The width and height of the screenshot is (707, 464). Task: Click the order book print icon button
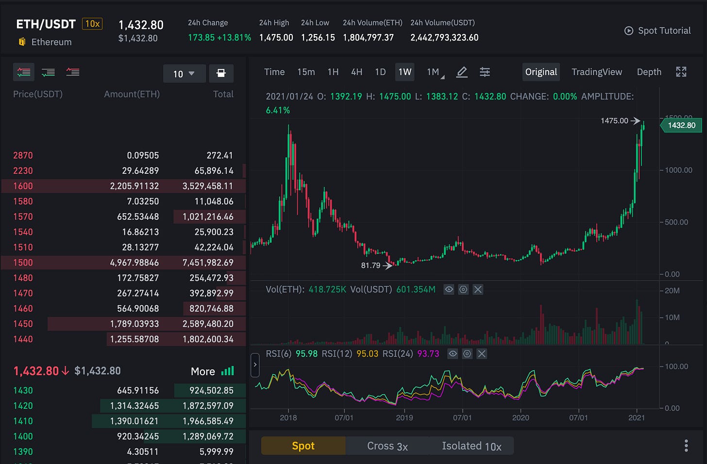click(221, 73)
